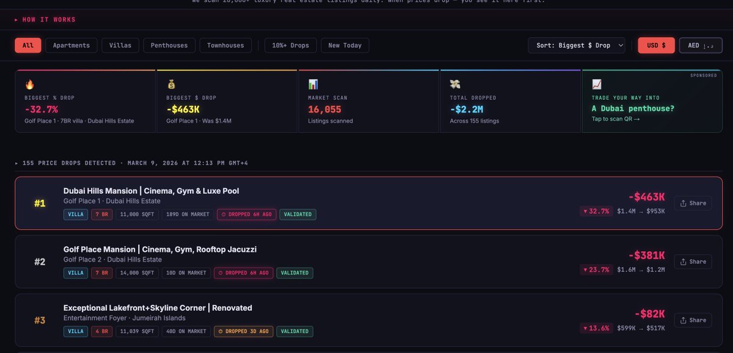Click the 13.6% drop badge
733x353 pixels.
pos(596,328)
